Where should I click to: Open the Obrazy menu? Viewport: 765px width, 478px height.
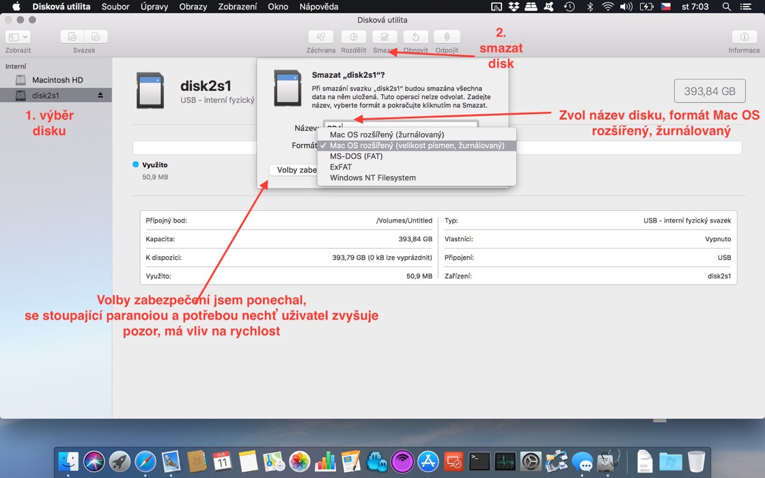[193, 6]
